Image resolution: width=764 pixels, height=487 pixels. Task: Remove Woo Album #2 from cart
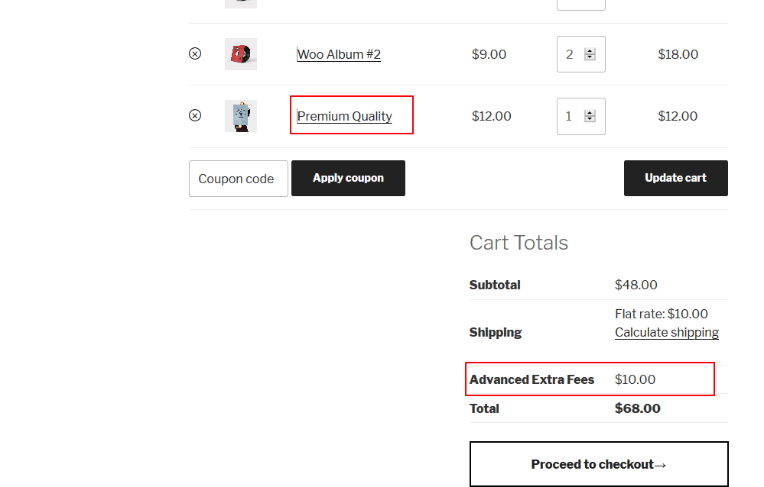[x=195, y=53]
